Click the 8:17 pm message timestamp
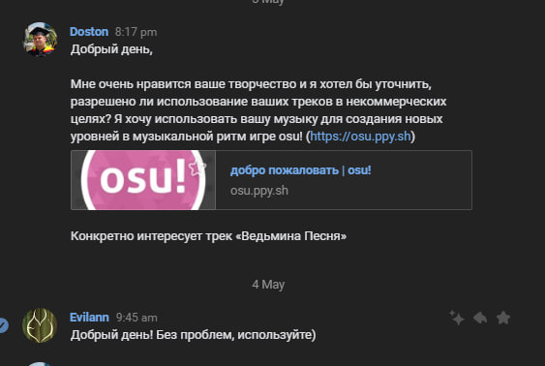545x366 pixels. [x=136, y=32]
